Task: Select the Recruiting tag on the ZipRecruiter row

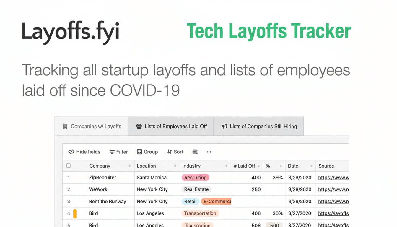Action: [x=195, y=177]
